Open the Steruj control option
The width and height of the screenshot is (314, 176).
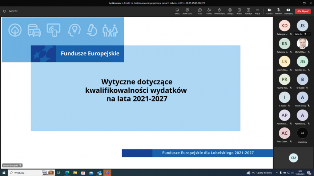[x=177, y=11]
